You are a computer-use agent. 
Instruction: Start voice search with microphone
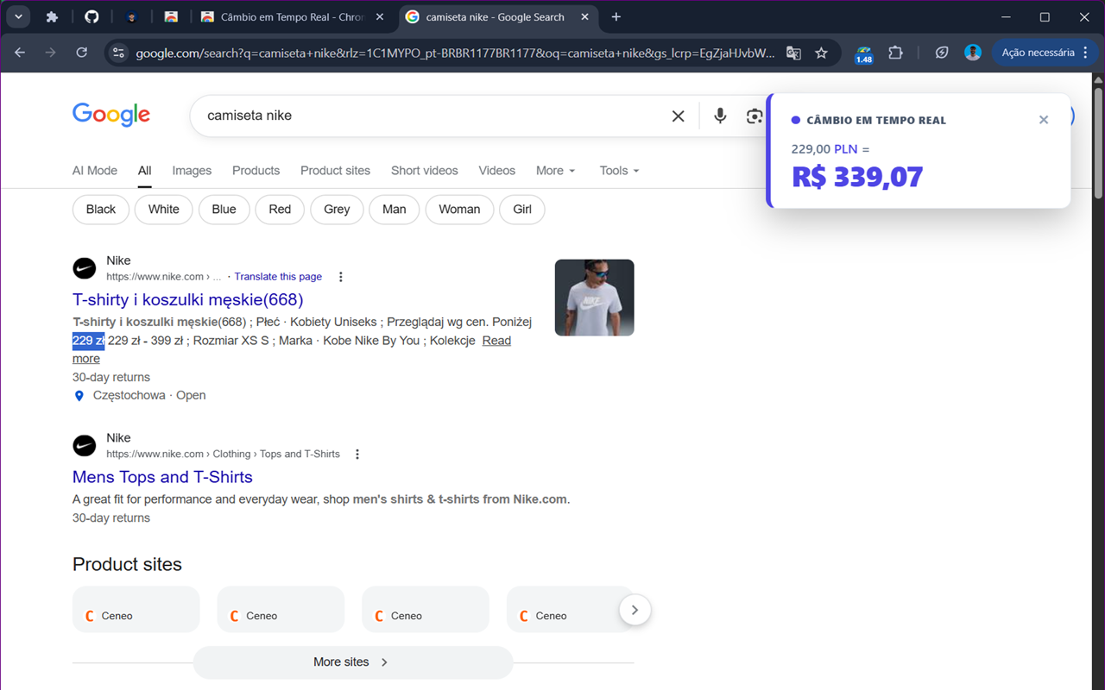pos(720,116)
